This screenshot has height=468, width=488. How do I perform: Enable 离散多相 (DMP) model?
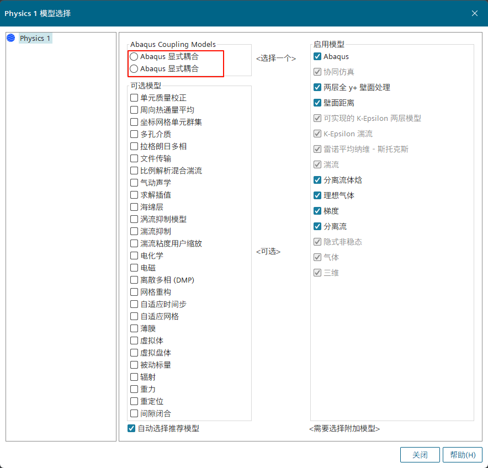(x=134, y=280)
